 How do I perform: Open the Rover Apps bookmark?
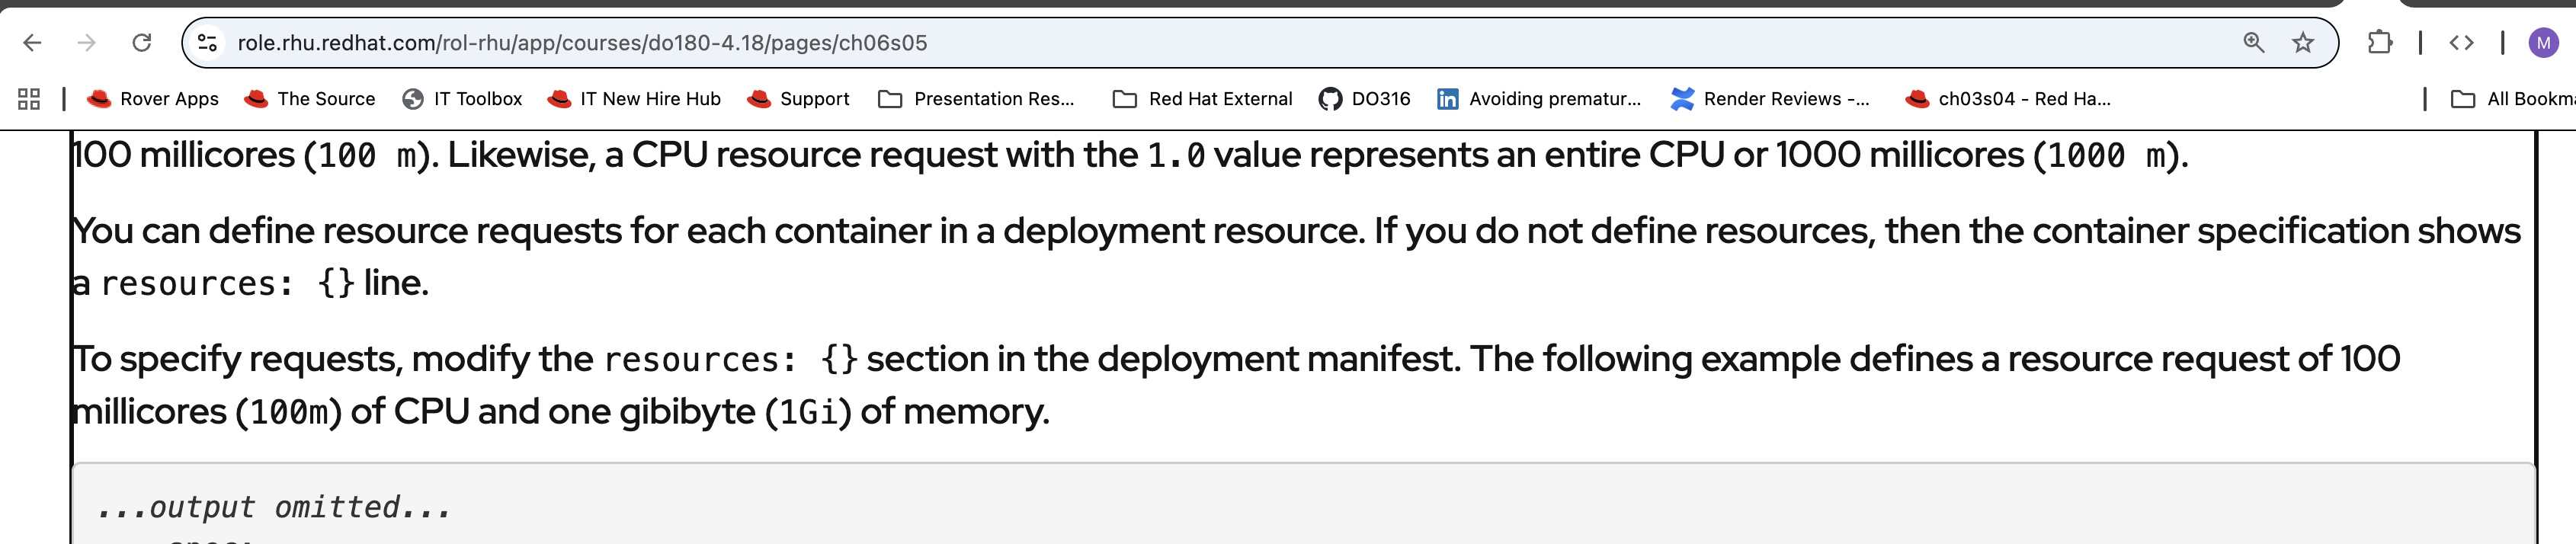pyautogui.click(x=153, y=99)
